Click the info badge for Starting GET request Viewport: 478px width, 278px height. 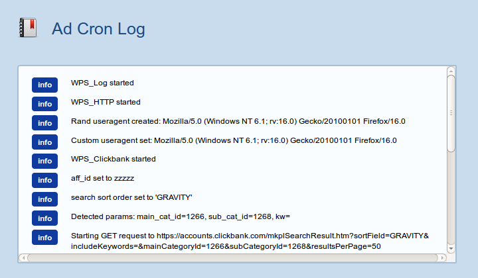45,237
